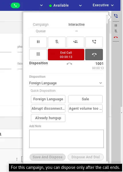Image resolution: width=123 pixels, height=172 pixels.
Task: Click the green phone dial button
Action: pyautogui.click(x=15, y=5)
